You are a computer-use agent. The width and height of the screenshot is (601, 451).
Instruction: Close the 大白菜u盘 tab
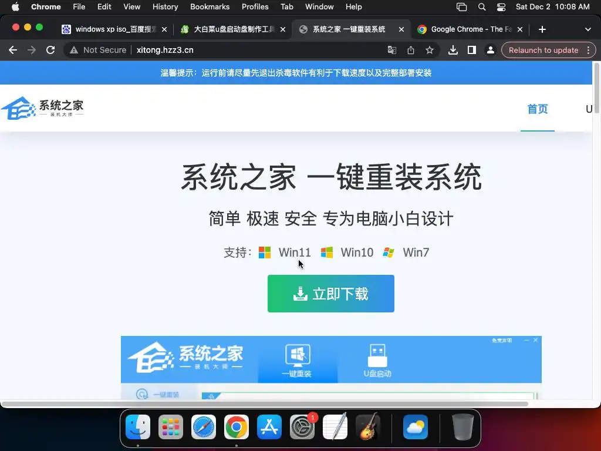tap(283, 29)
